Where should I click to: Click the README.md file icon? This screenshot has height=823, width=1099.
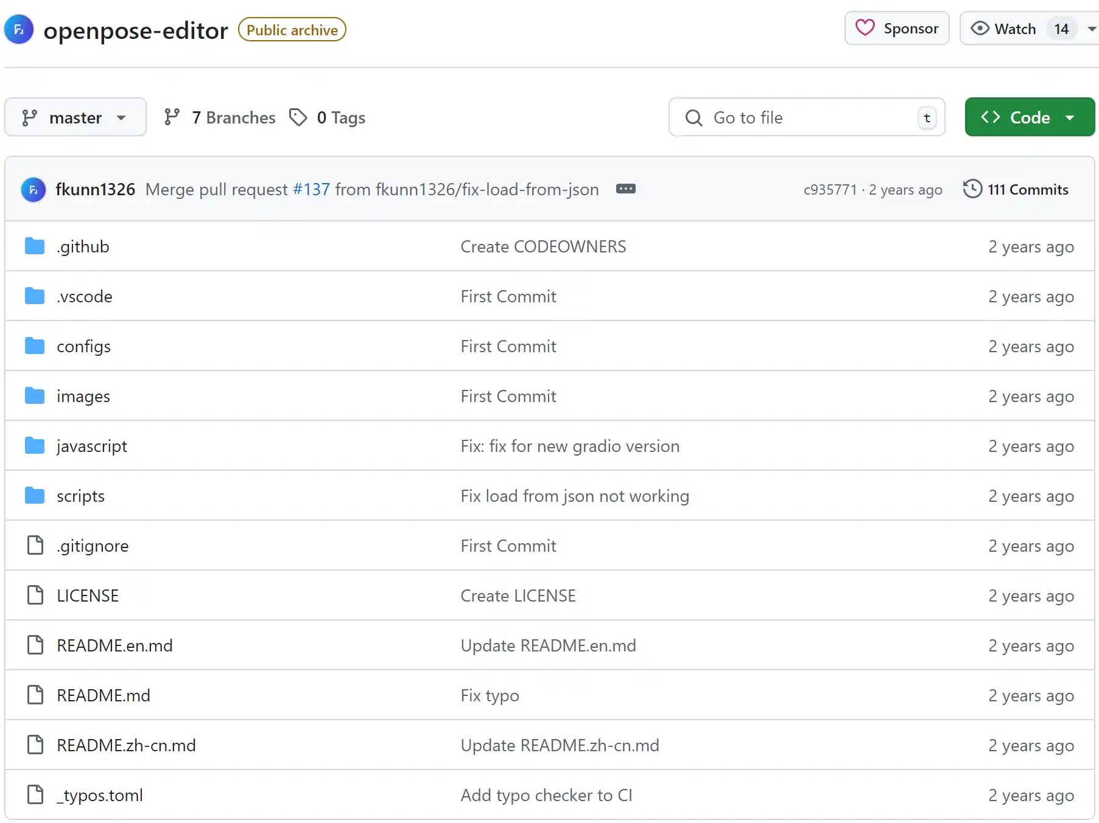pyautogui.click(x=35, y=695)
